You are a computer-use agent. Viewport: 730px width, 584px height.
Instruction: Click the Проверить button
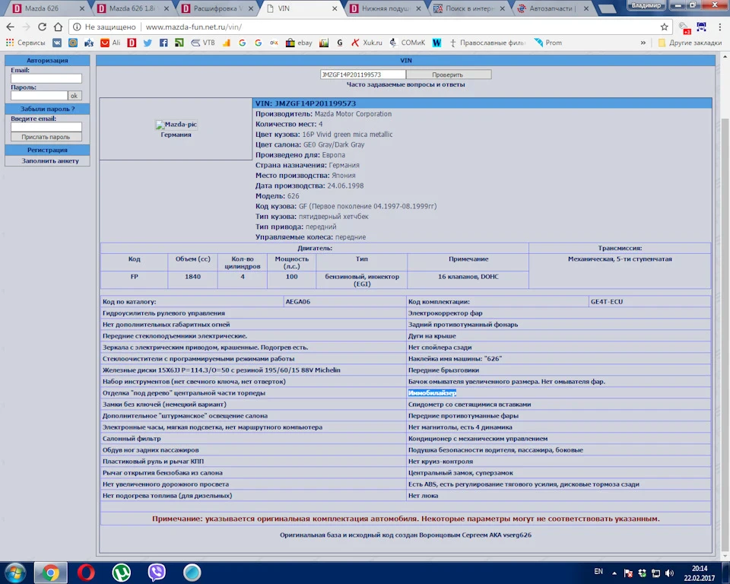coord(449,75)
